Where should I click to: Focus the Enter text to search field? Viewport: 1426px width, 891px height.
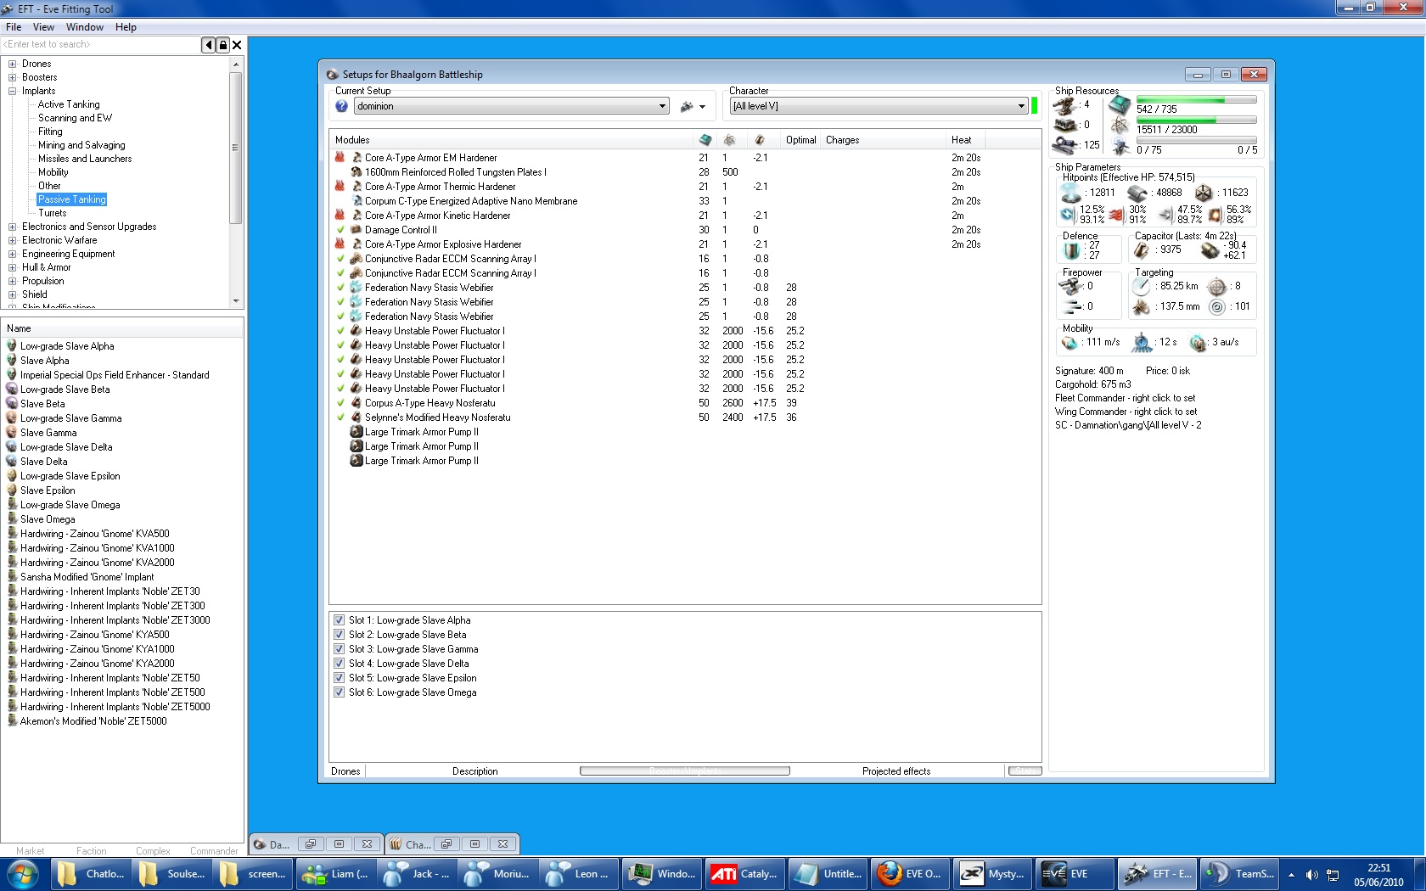coord(100,44)
